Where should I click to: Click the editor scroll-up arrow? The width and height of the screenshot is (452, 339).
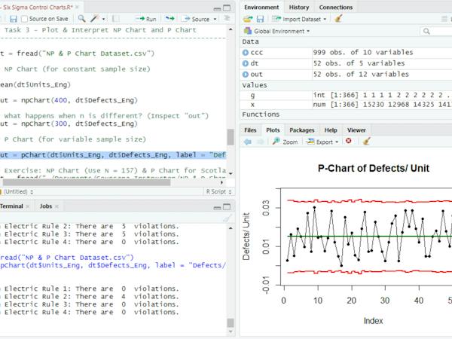click(231, 29)
